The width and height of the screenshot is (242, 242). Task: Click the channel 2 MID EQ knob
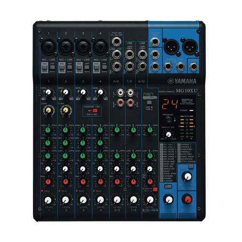click(65, 143)
